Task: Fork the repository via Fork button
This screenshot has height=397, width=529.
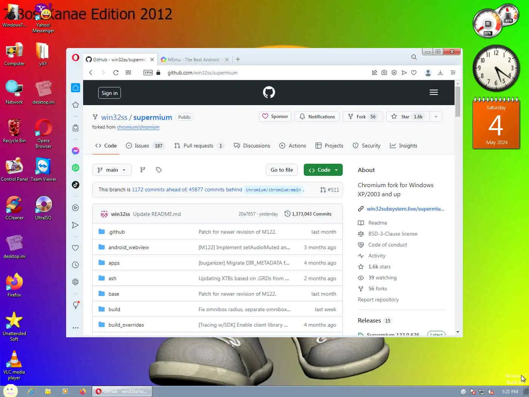Action: [x=363, y=116]
